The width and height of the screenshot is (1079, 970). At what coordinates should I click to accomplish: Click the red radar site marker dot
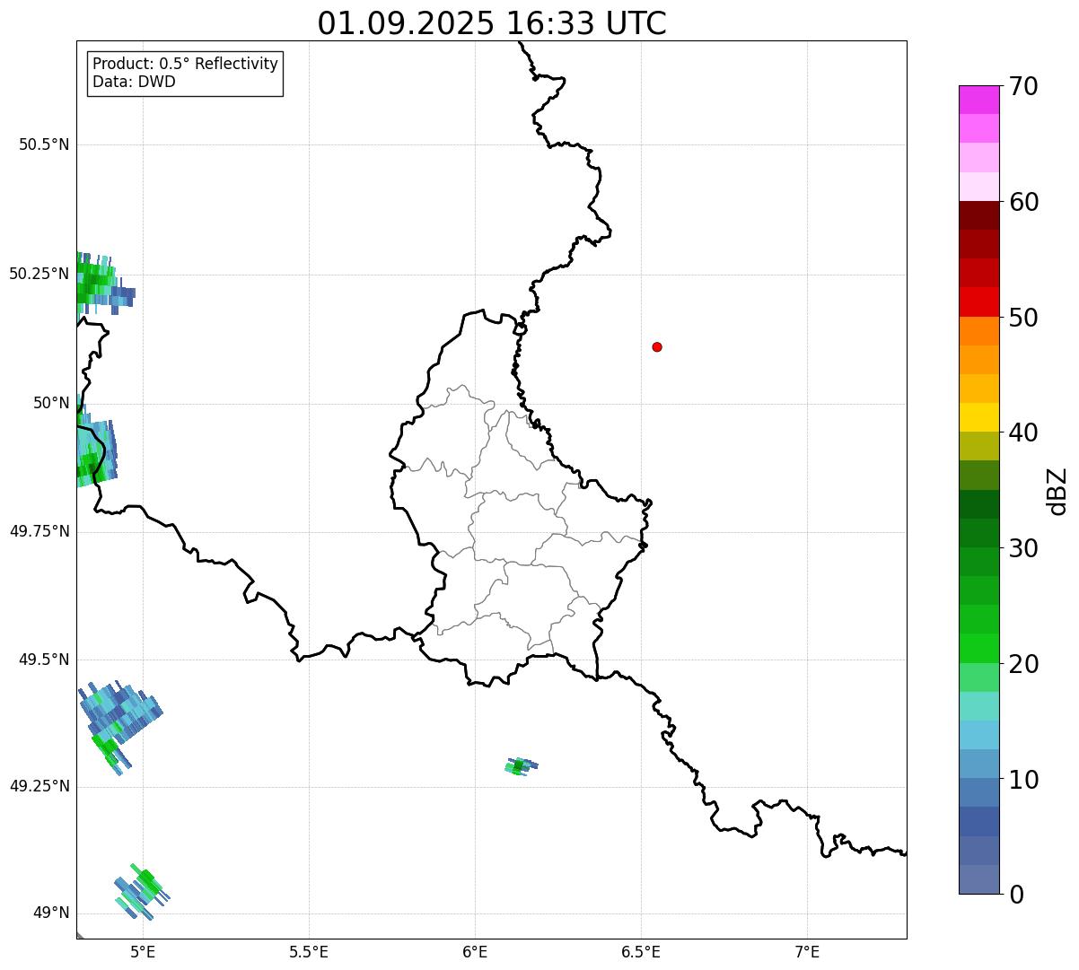click(x=657, y=347)
